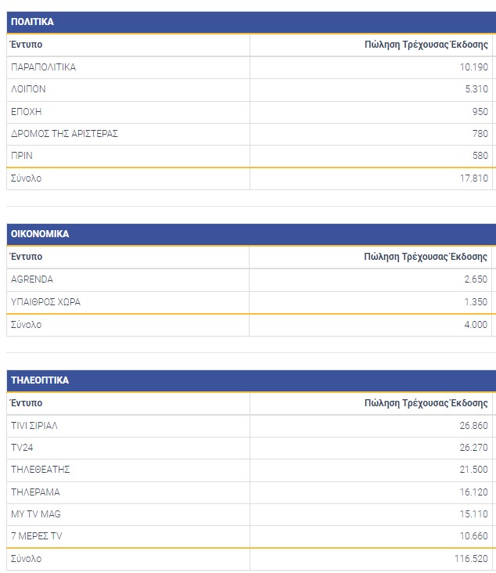Click the ΟΙΚΟΝΟΜΙΚΑ section header
Viewport: 496px width, 573px height.
(40, 234)
